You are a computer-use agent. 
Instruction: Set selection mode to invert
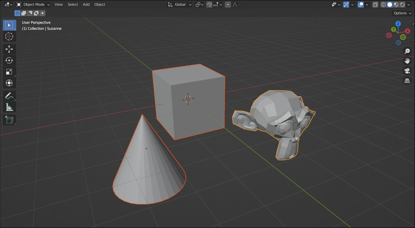[36, 13]
